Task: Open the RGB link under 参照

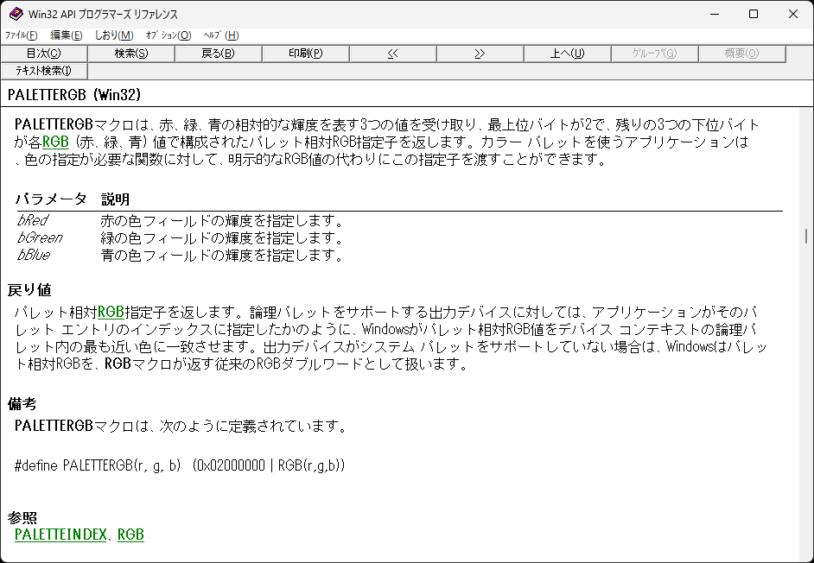Action: tap(130, 535)
